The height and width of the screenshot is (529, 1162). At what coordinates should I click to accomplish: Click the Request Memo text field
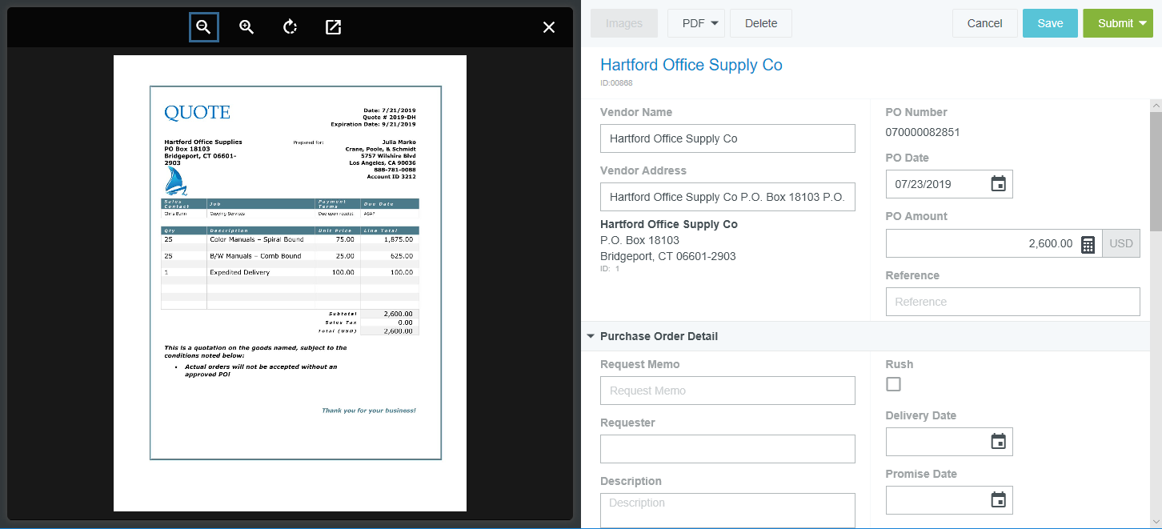(727, 391)
